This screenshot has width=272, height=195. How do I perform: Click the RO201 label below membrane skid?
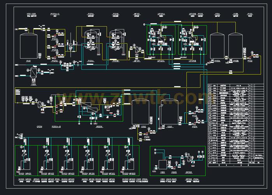[99, 127]
